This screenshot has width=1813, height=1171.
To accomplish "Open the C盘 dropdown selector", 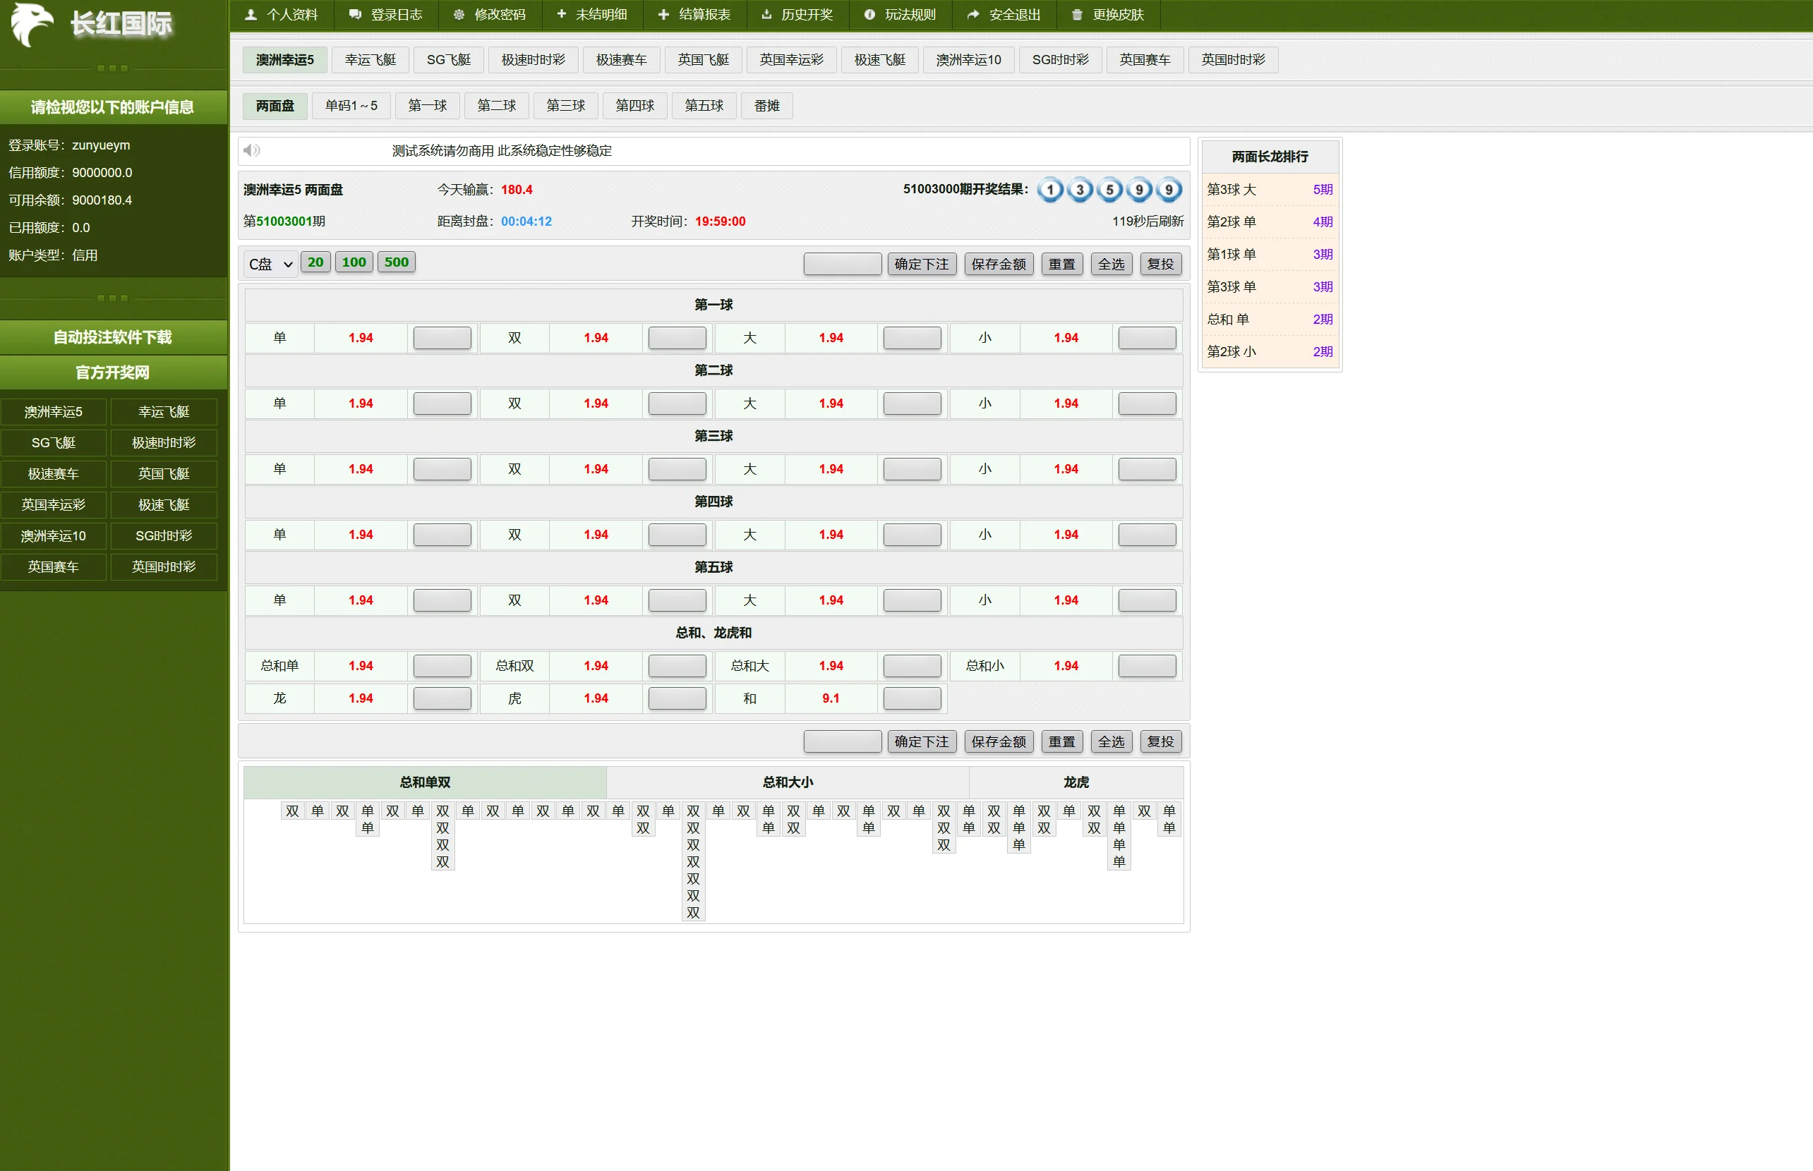I will click(271, 264).
